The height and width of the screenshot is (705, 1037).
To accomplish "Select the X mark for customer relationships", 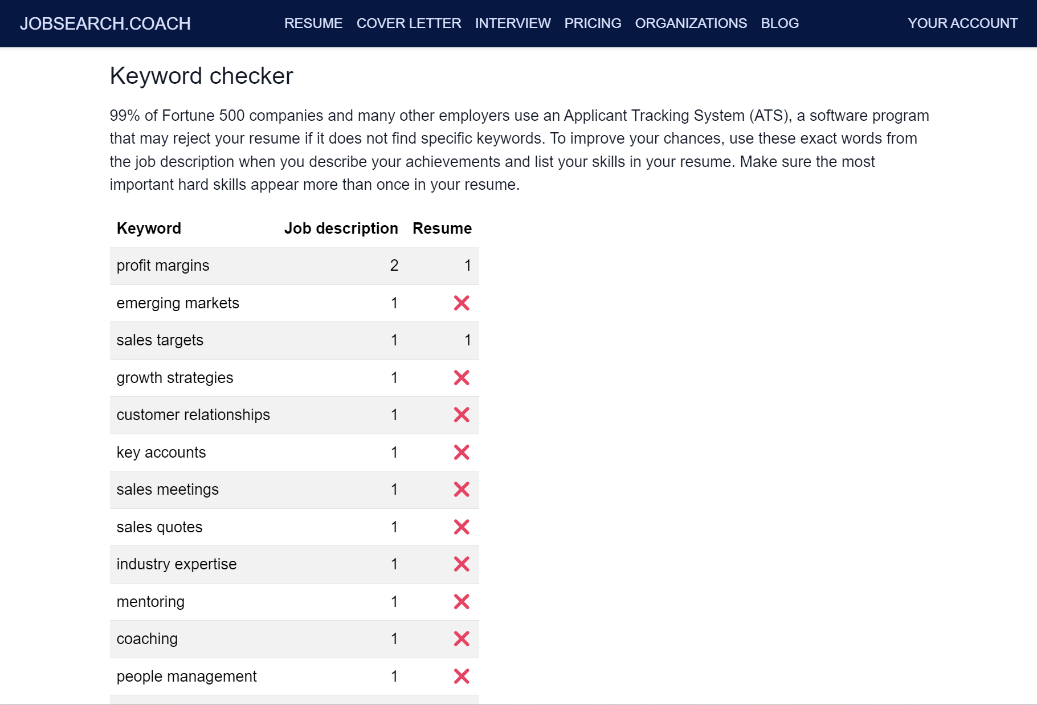I will point(462,415).
